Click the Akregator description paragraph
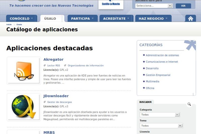The height and width of the screenshot is (134, 201). click(87, 79)
